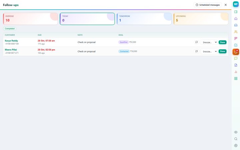Open the pipeline kanban board icon
The width and height of the screenshot is (240, 150).
(236, 38)
